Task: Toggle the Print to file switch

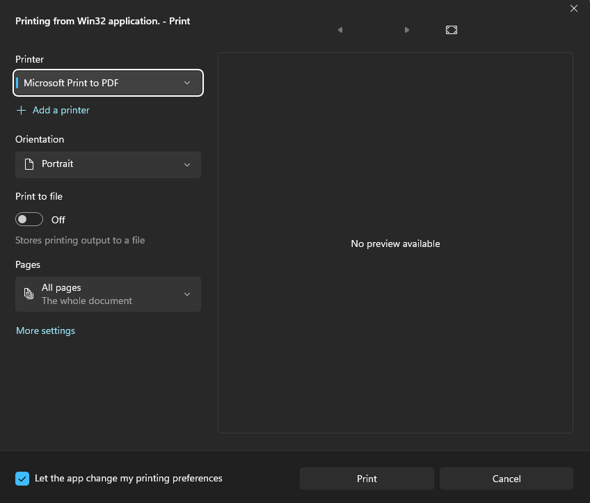Action: pyautogui.click(x=29, y=219)
